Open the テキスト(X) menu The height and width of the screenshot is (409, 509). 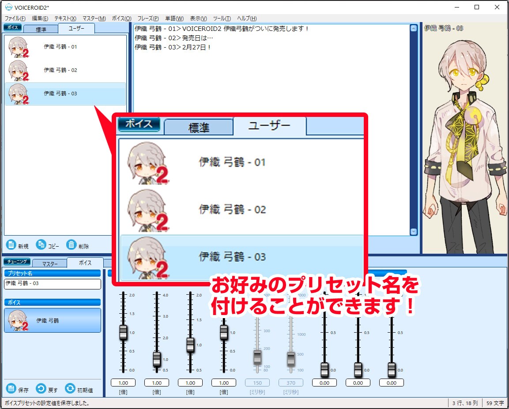(x=65, y=19)
